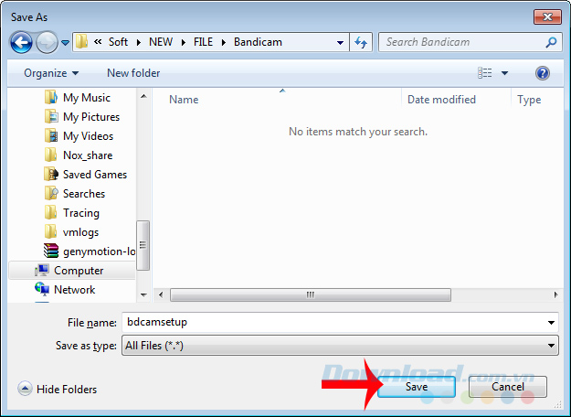Click the magnifier search icon
Viewport: 571px width, 417px height.
551,42
